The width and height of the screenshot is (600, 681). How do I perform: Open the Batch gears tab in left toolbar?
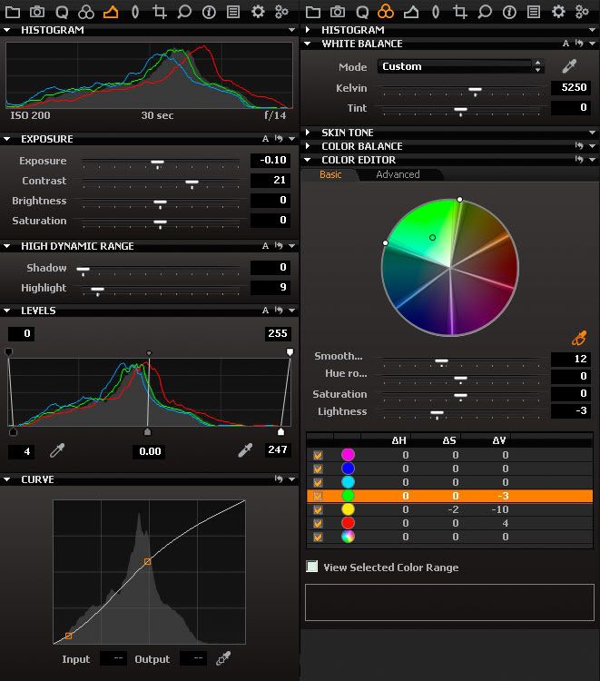click(x=281, y=12)
